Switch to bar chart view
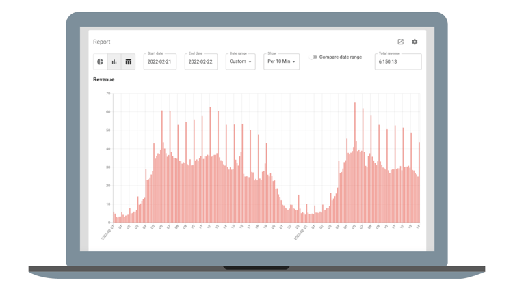Image resolution: width=513 pixels, height=293 pixels. click(114, 61)
